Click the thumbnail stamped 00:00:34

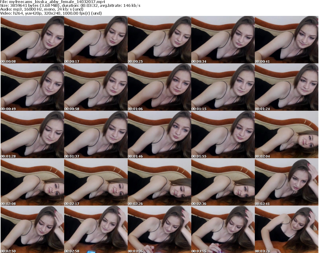[x=223, y=40]
